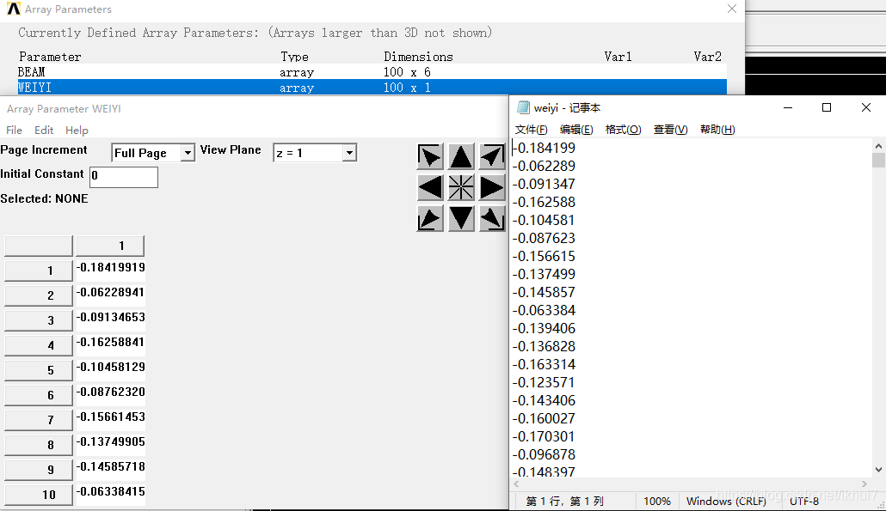This screenshot has width=886, height=511.
Task: Click the down-left diagonal navigation arrow
Action: click(430, 218)
